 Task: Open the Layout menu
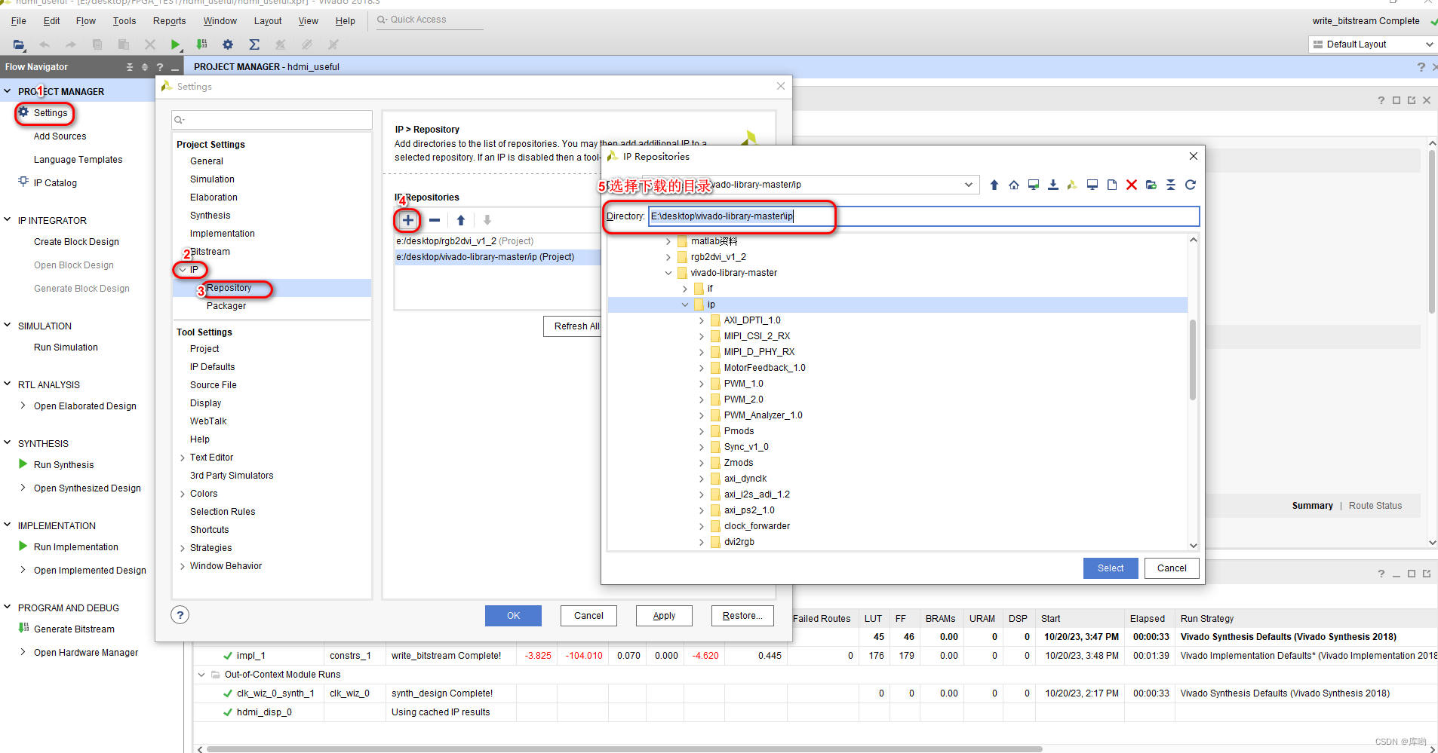coord(268,21)
